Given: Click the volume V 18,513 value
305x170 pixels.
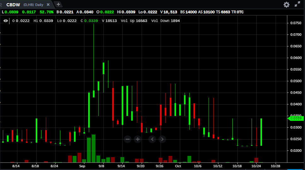Looking at the screenshot, I should click(x=169, y=12).
